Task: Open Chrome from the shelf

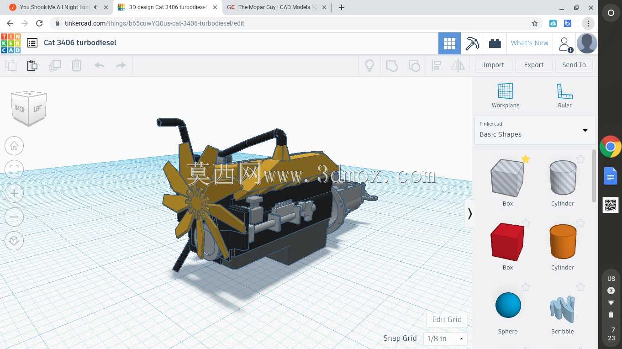Action: click(x=611, y=147)
